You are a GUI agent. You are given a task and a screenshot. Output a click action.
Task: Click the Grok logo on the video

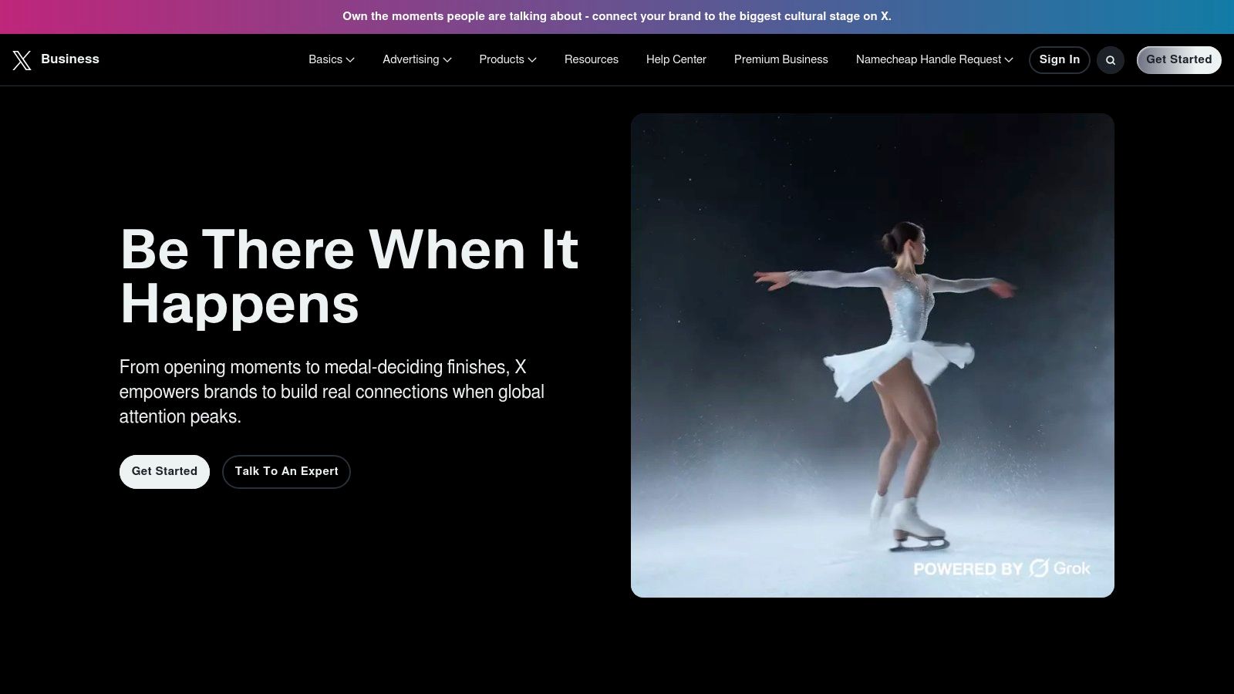click(1060, 569)
